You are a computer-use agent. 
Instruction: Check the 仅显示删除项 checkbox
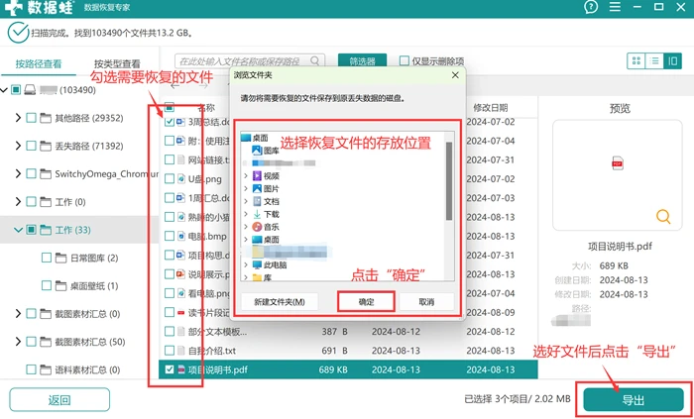[405, 60]
